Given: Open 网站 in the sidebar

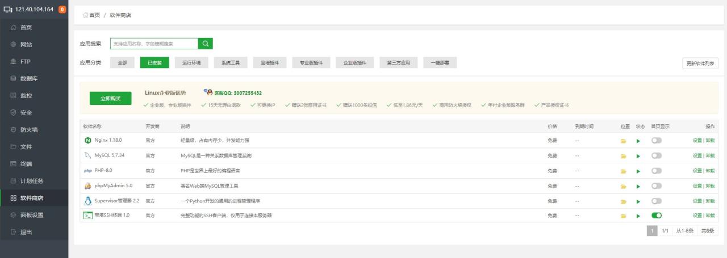Looking at the screenshot, I should click(34, 44).
